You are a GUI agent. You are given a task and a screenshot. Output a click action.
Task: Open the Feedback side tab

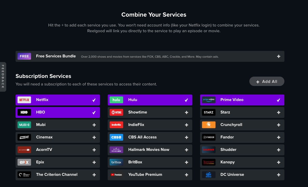click(x=3, y=77)
